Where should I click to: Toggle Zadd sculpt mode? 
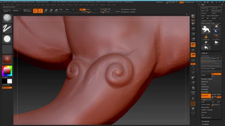pos(82,9)
